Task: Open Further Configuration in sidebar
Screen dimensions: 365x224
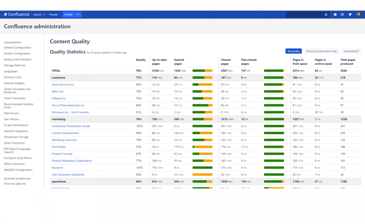Action: click(17, 54)
